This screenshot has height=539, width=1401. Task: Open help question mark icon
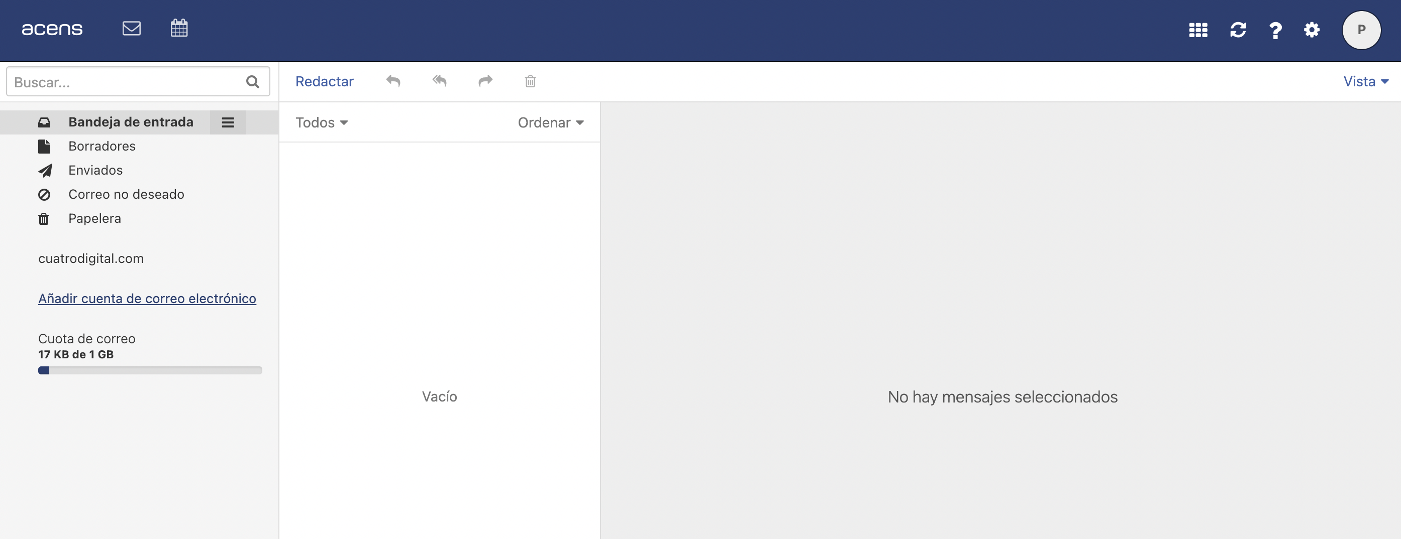(x=1275, y=31)
